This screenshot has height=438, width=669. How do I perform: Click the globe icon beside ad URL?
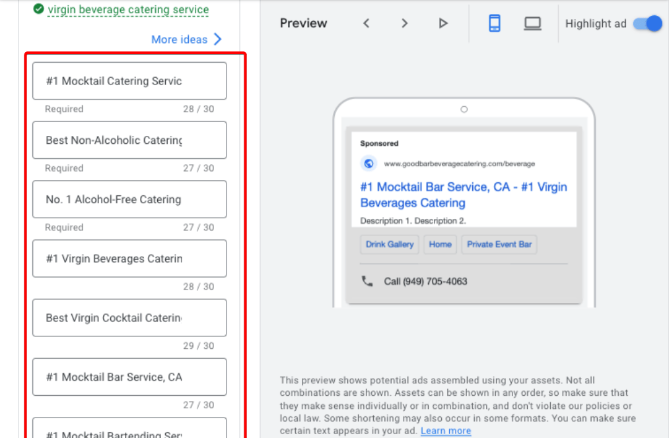tap(369, 164)
